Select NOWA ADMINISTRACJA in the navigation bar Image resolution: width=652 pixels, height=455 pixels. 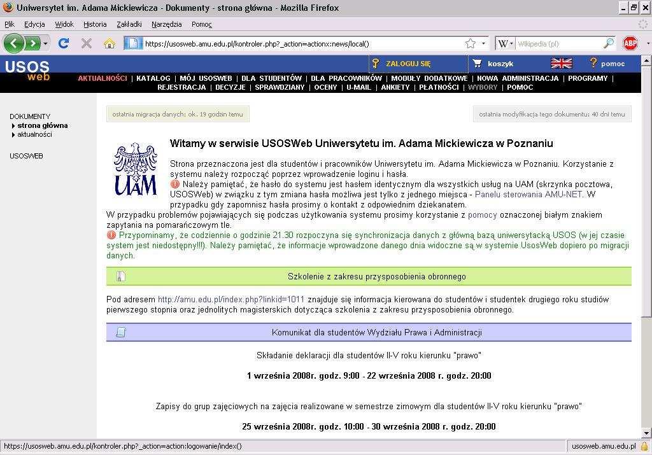(518, 78)
